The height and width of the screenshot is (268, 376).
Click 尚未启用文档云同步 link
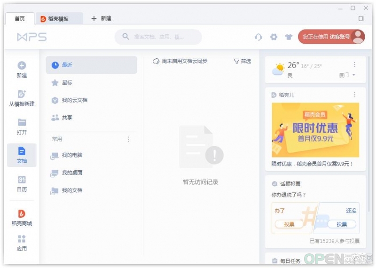(x=184, y=61)
